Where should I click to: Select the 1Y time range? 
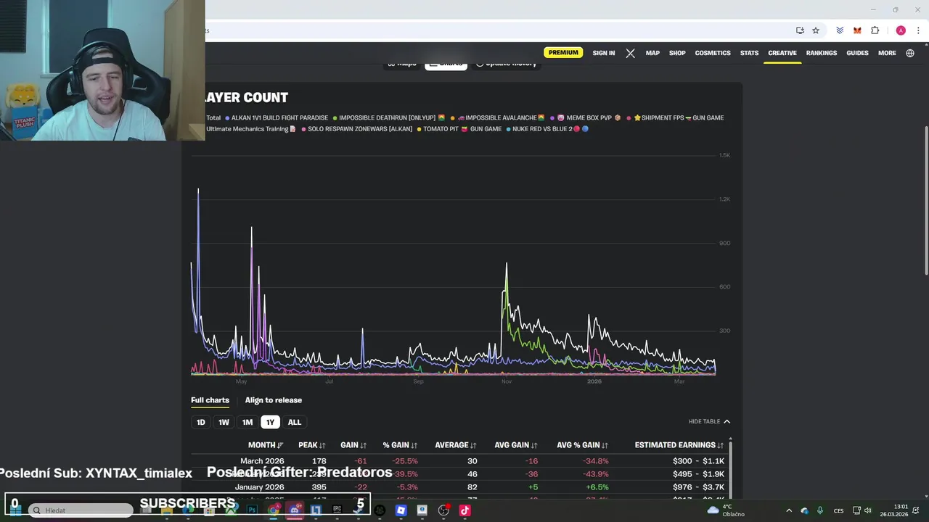(270, 422)
